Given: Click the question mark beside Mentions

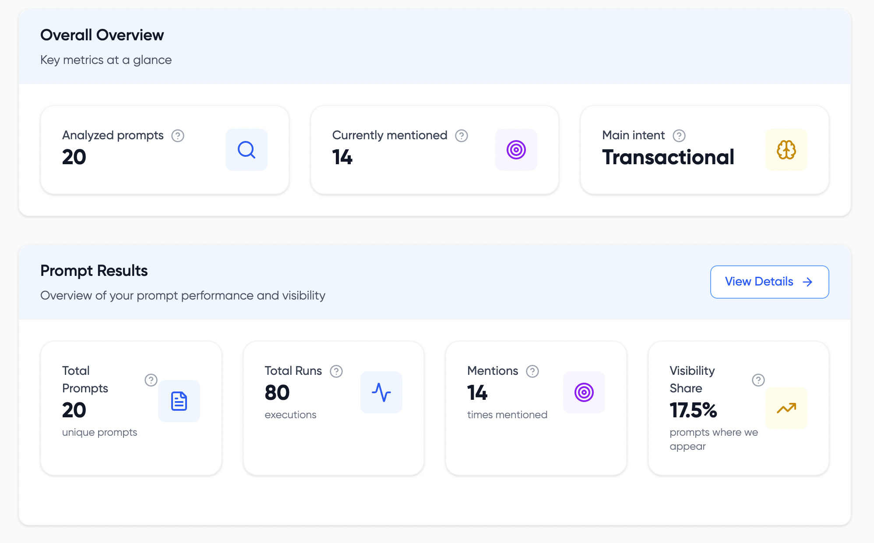Looking at the screenshot, I should [x=532, y=371].
